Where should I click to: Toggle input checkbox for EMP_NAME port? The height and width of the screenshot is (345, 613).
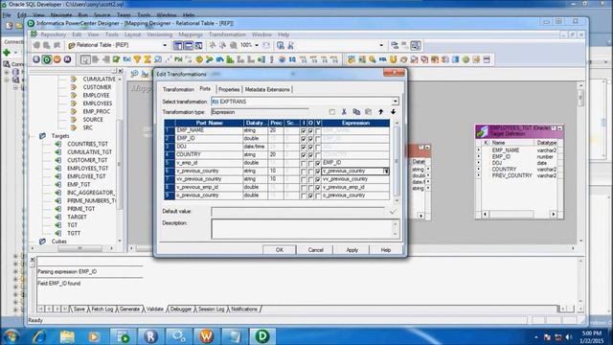pos(304,130)
